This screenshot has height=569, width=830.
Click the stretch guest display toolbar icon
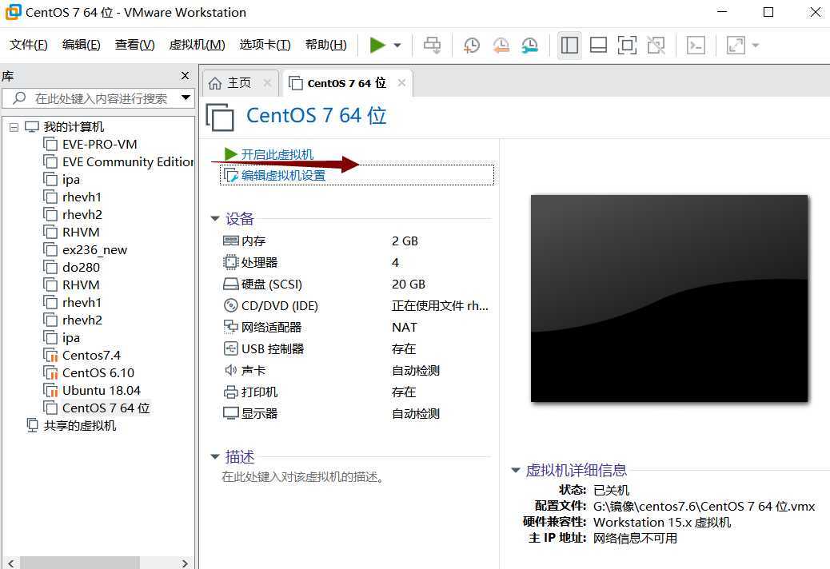tap(736, 45)
